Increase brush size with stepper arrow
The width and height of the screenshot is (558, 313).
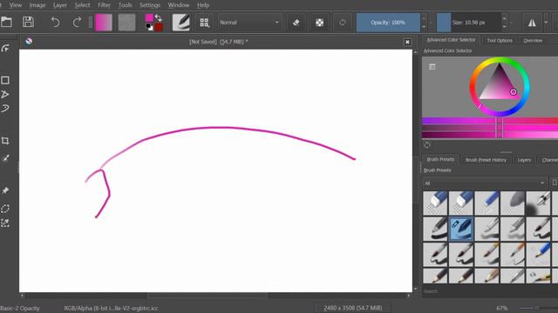point(504,17)
